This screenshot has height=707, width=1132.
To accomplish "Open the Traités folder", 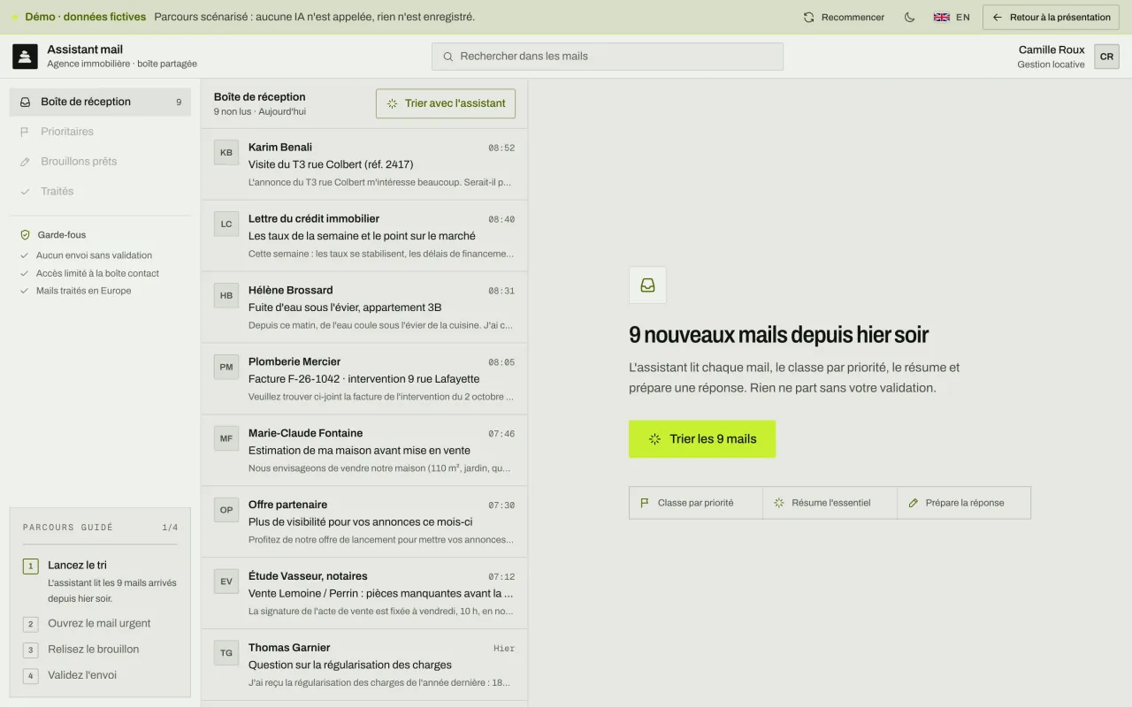I will tap(100, 191).
